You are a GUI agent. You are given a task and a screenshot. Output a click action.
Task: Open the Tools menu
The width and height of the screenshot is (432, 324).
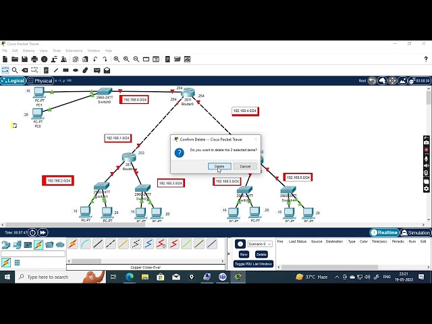pyautogui.click(x=57, y=51)
